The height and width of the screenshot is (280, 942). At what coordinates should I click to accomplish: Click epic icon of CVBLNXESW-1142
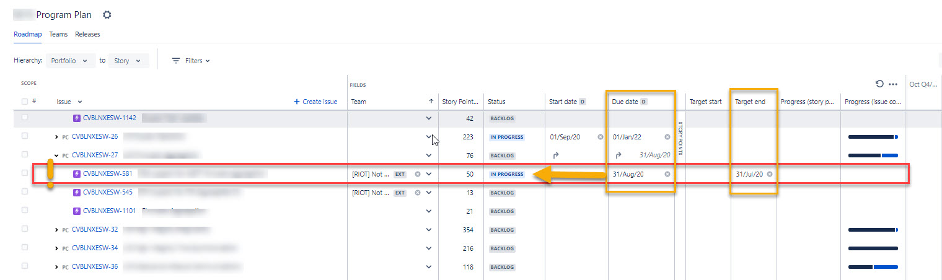pyautogui.click(x=77, y=118)
